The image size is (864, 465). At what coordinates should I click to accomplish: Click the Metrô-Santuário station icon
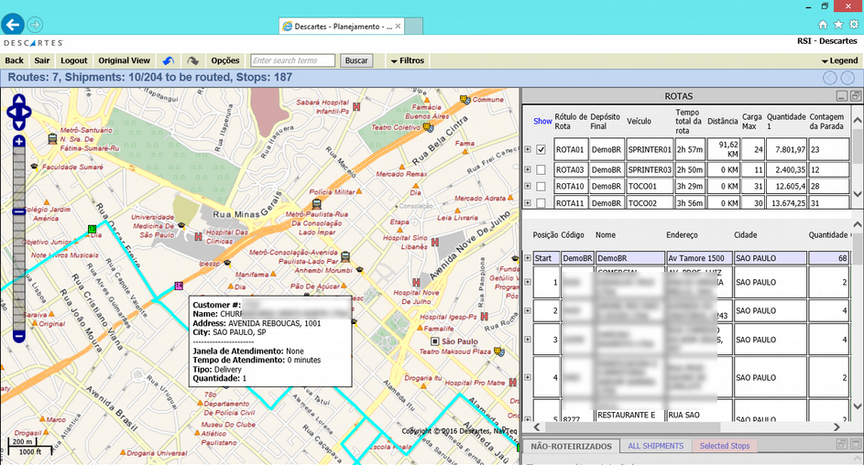tap(52, 139)
